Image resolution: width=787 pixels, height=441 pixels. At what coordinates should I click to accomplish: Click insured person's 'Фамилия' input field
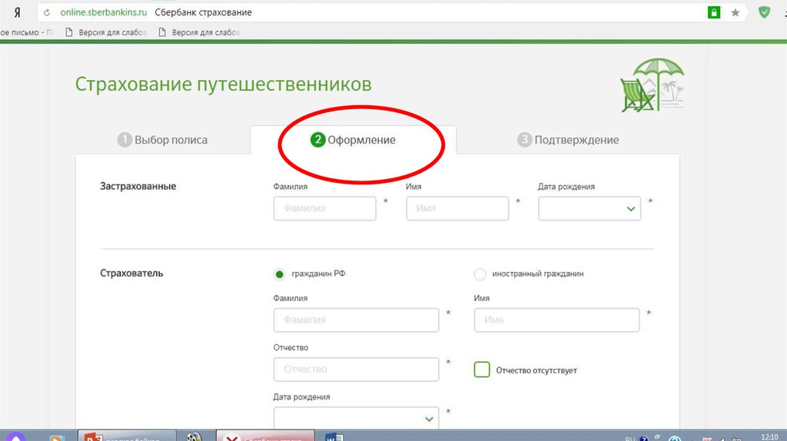pyautogui.click(x=324, y=209)
